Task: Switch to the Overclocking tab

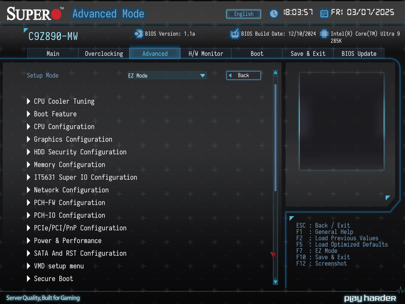Action: pos(104,54)
